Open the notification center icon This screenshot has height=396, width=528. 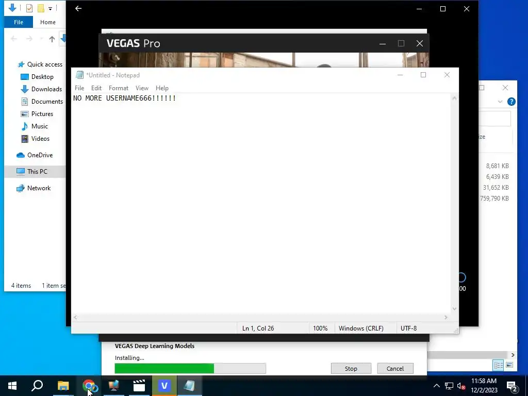(x=511, y=386)
